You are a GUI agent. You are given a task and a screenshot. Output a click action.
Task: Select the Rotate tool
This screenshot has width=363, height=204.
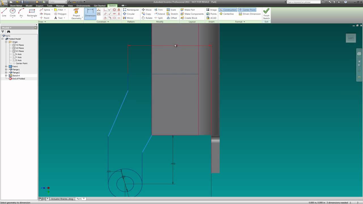(147, 18)
